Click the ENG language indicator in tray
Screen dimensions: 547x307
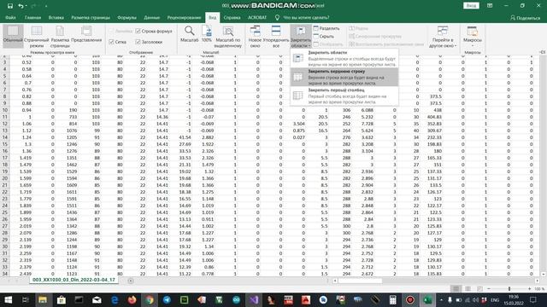coord(495,299)
